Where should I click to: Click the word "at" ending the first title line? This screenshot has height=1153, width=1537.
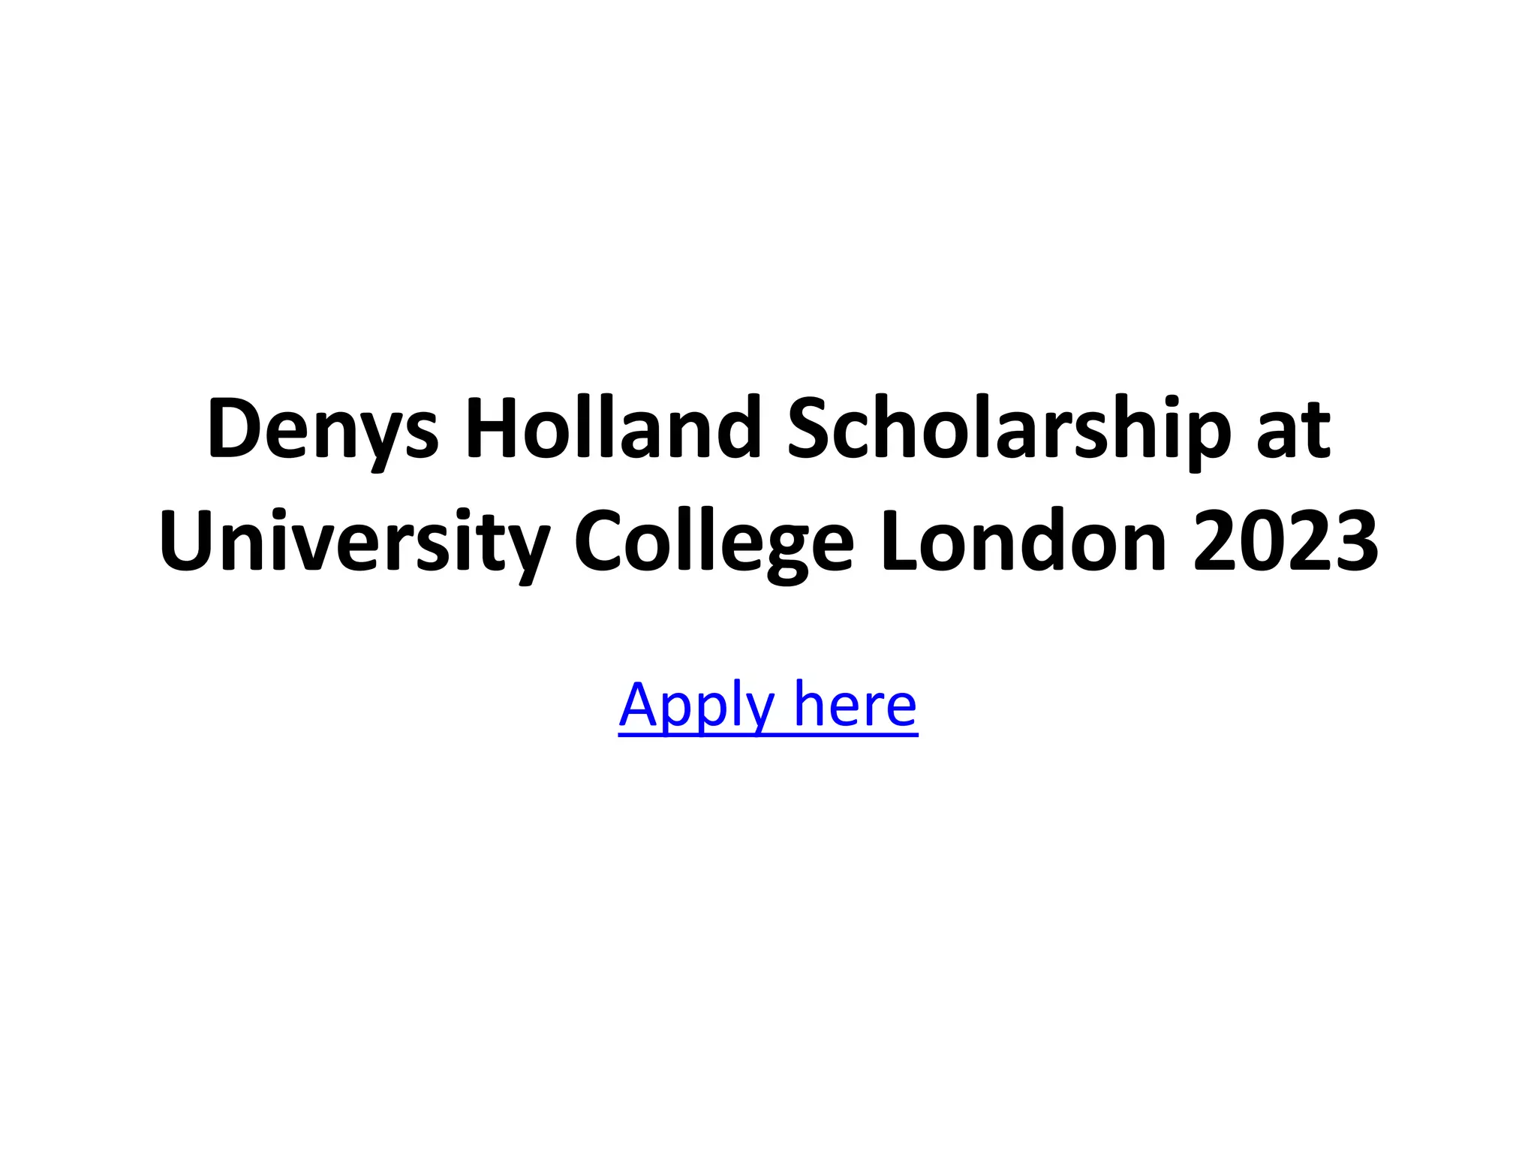tap(1293, 431)
